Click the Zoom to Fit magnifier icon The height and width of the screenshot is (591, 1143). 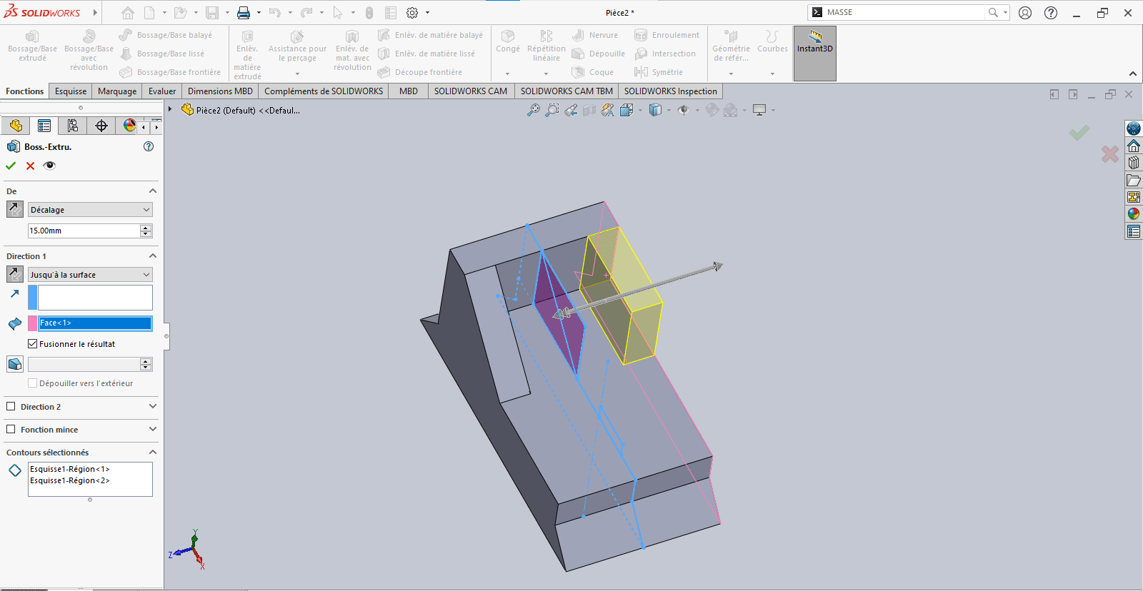pyautogui.click(x=533, y=110)
